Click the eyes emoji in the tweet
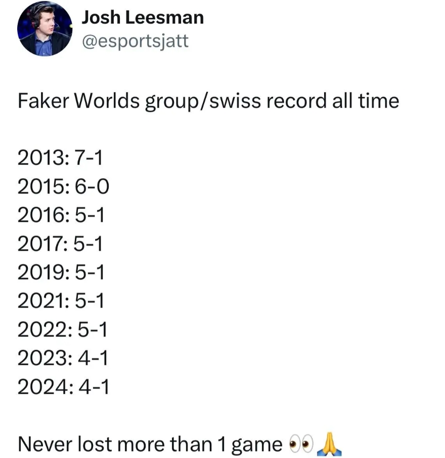The width and height of the screenshot is (445, 458). point(301,444)
